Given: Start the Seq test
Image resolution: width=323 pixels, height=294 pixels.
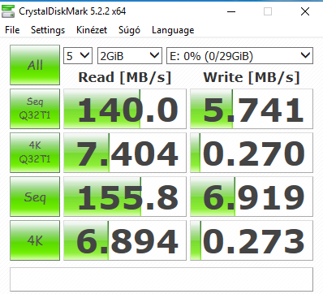Looking at the screenshot, I should (x=35, y=197).
